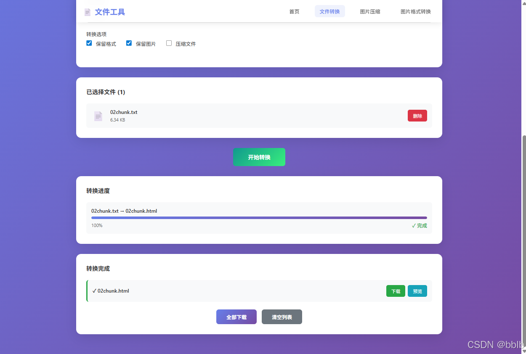Click the purple conversion progress bar
This screenshot has width=526, height=354.
tap(259, 218)
